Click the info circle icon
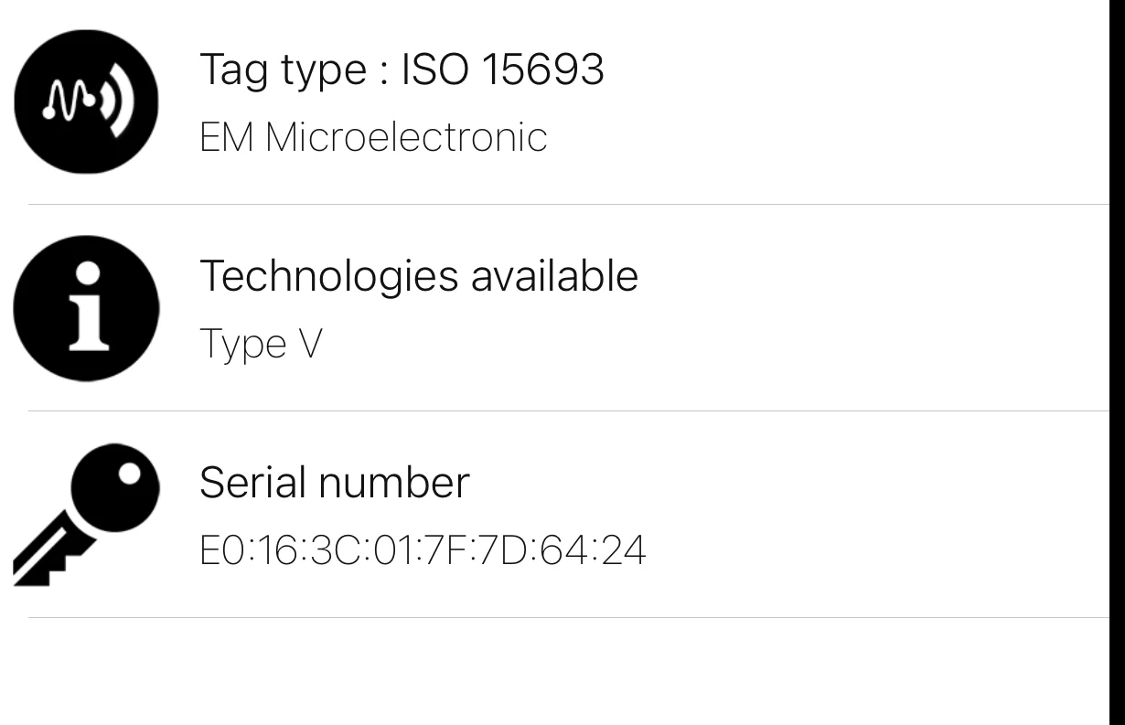The width and height of the screenshot is (1125, 725). [86, 308]
